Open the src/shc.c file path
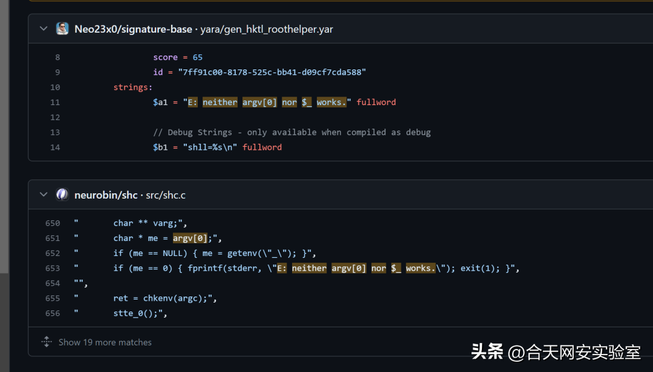 [166, 194]
